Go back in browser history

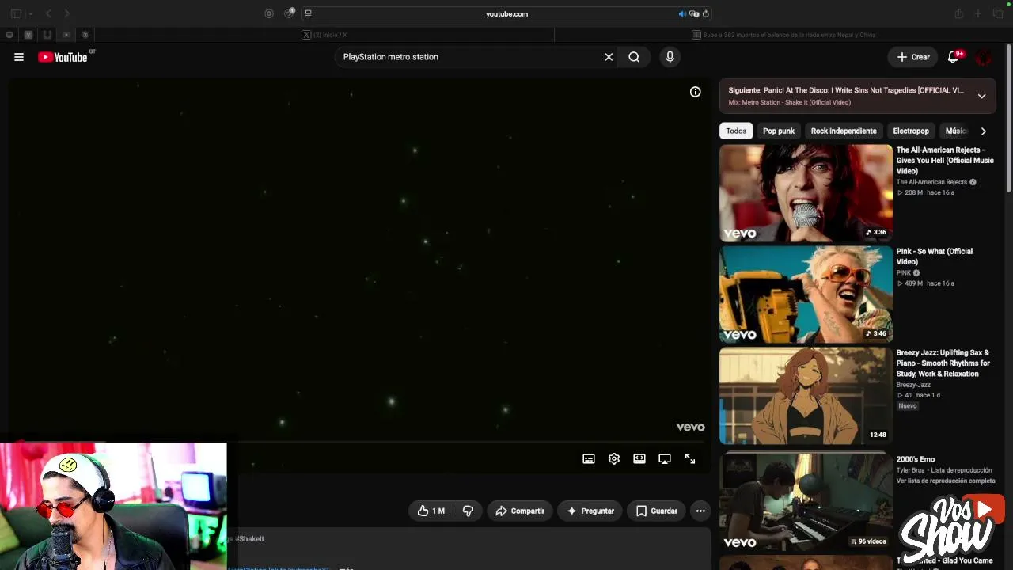tap(48, 13)
